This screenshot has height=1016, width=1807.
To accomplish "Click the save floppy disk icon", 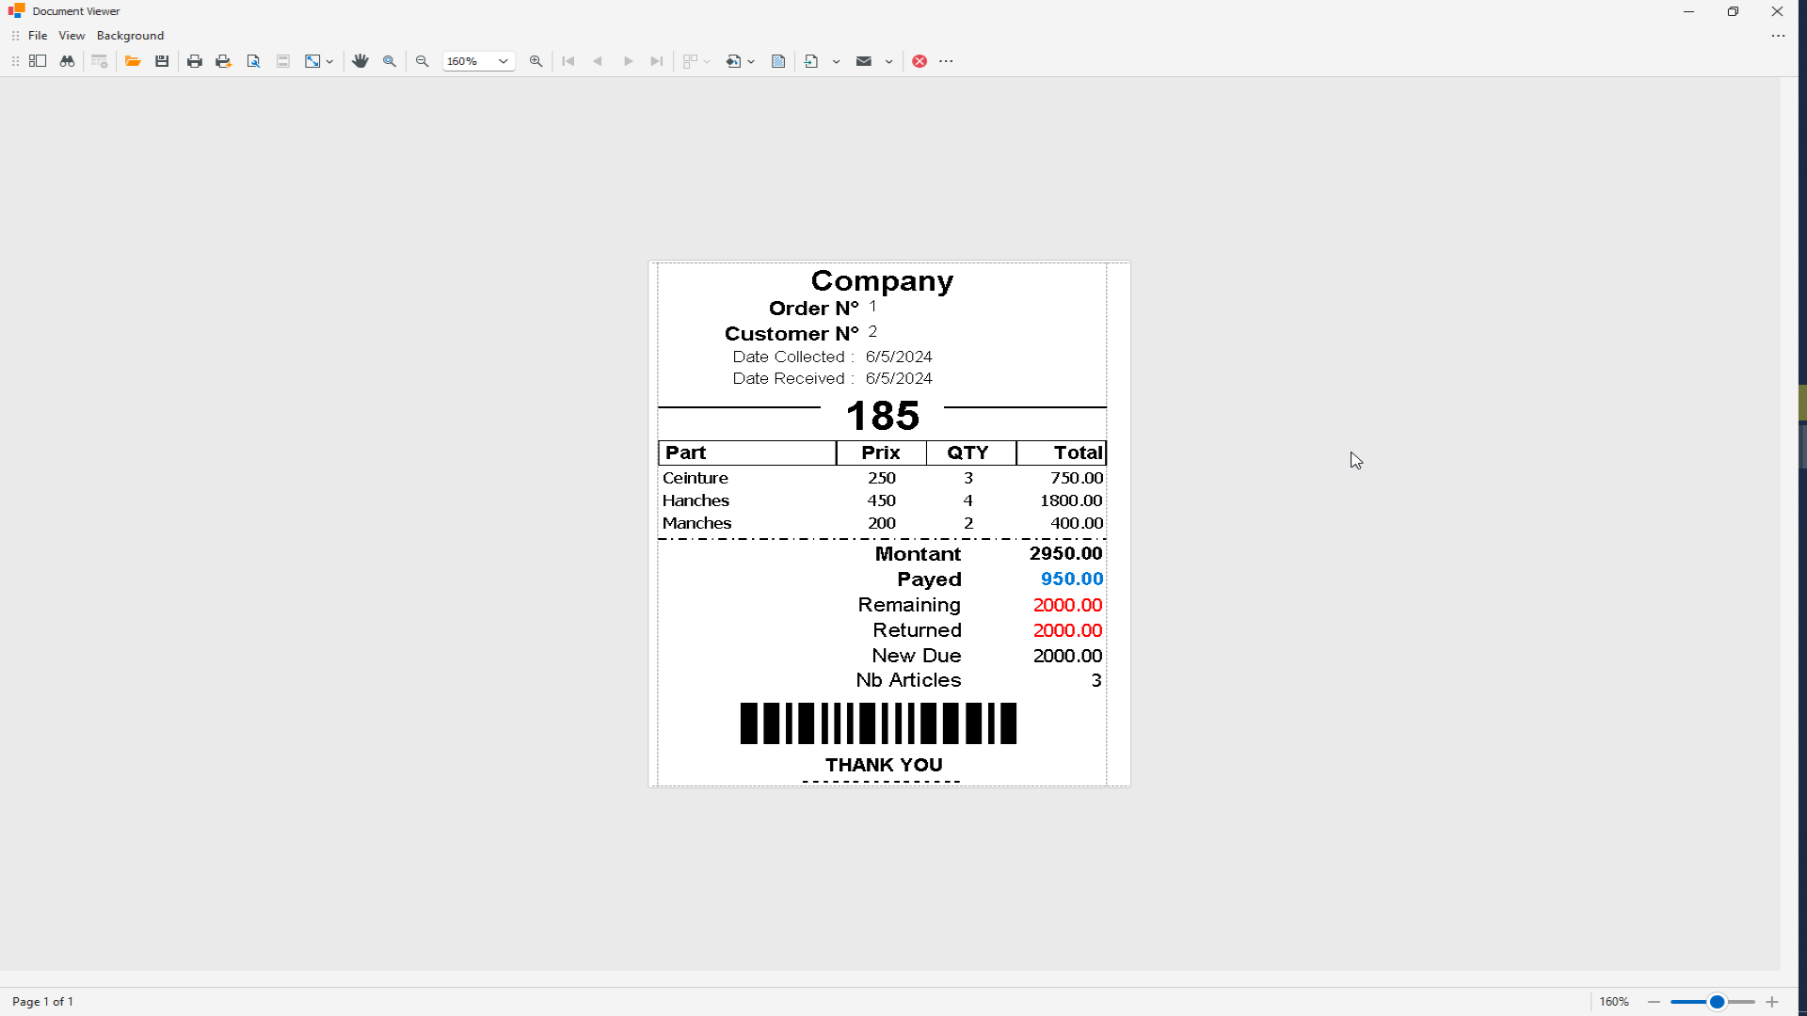I will 162,61.
